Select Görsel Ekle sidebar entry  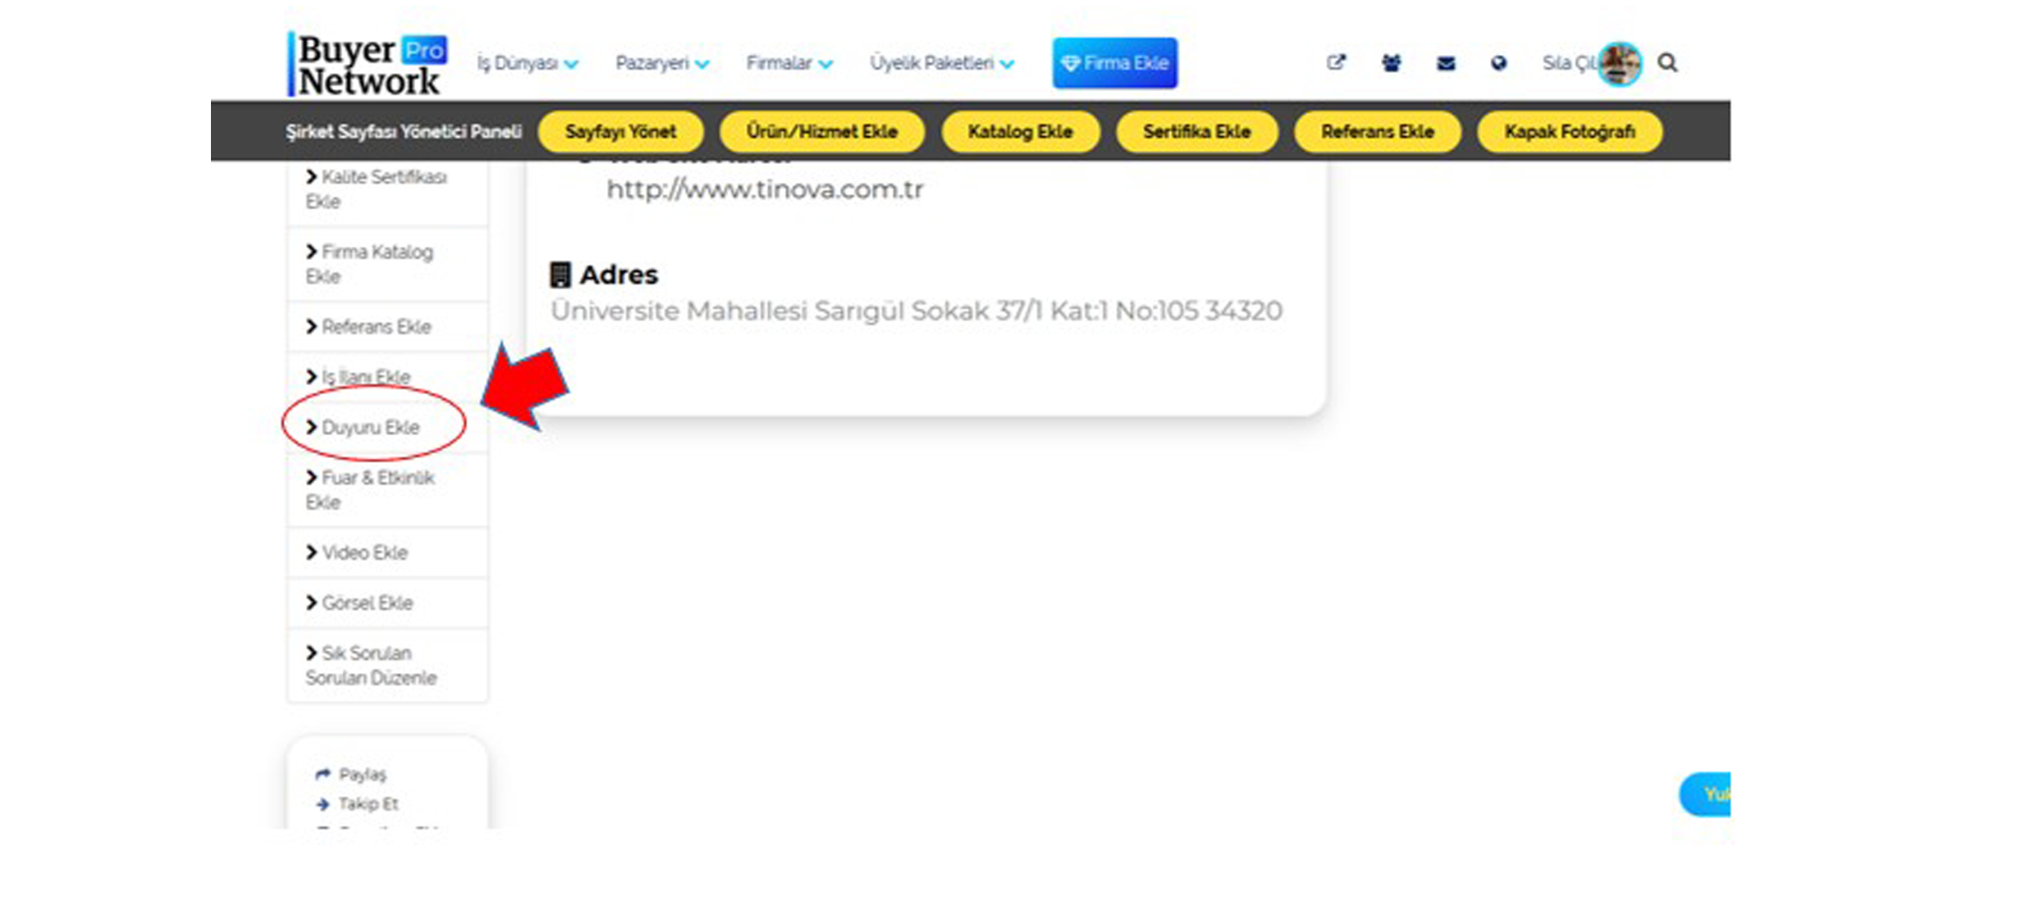pyautogui.click(x=387, y=602)
